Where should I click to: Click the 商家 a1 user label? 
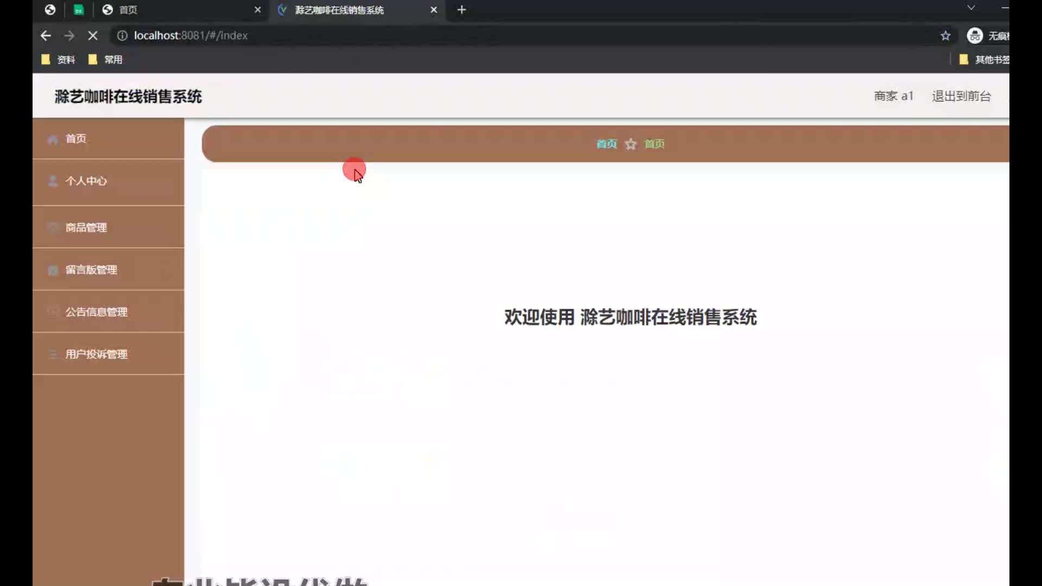click(893, 96)
